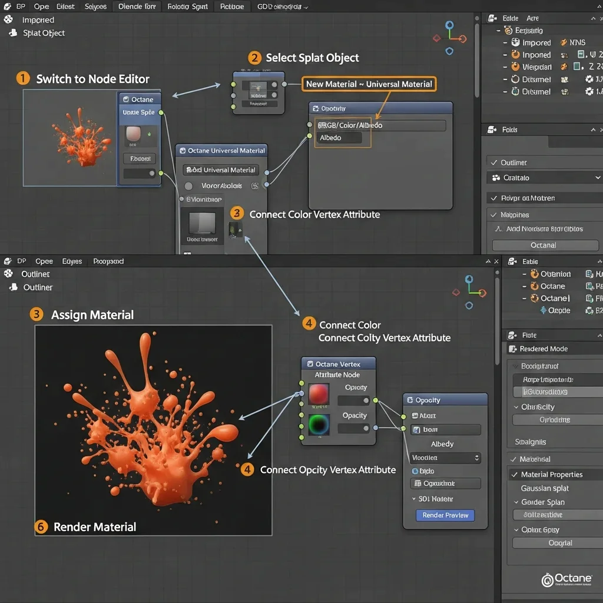Toggle the Magpihes checkbox

pyautogui.click(x=494, y=214)
